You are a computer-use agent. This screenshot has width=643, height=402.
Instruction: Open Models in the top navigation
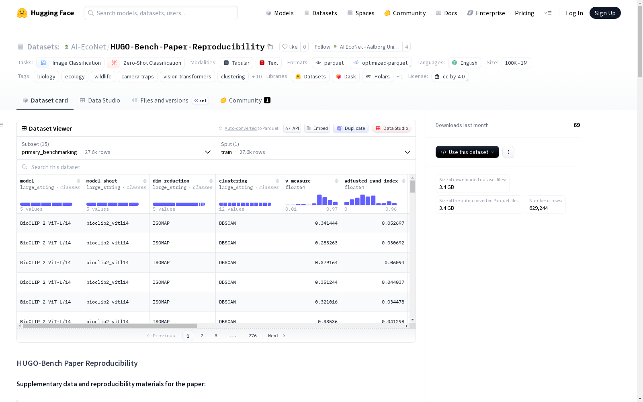point(280,13)
